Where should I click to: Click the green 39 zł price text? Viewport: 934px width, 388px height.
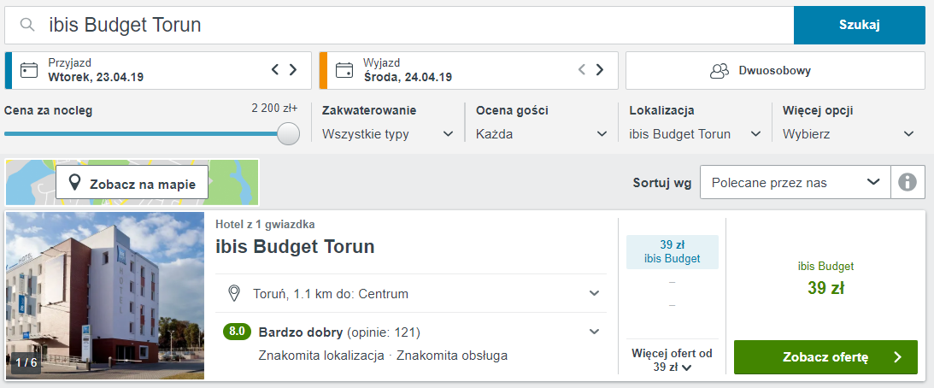pyautogui.click(x=825, y=288)
